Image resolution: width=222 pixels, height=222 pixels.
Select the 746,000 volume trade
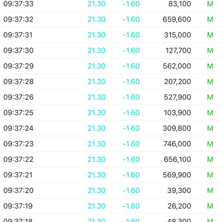(177, 144)
